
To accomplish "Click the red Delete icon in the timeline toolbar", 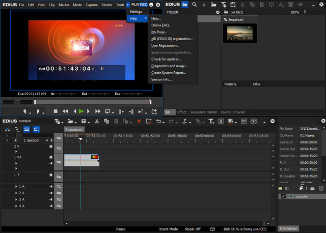I will tap(139, 121).
